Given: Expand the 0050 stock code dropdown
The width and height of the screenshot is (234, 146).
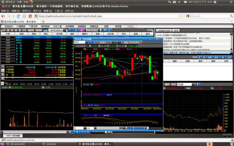Looking at the screenshot, I should [x=87, y=42].
